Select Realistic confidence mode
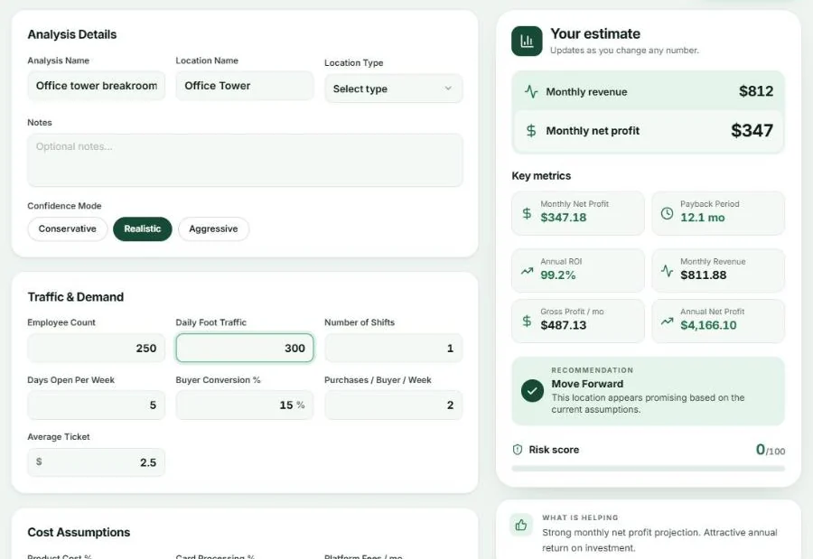 click(x=143, y=228)
